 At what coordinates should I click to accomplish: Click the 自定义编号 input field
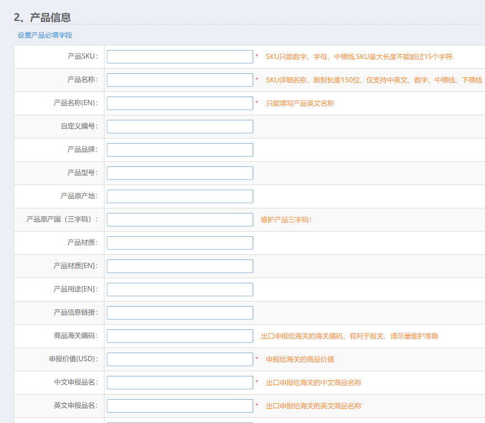(179, 126)
